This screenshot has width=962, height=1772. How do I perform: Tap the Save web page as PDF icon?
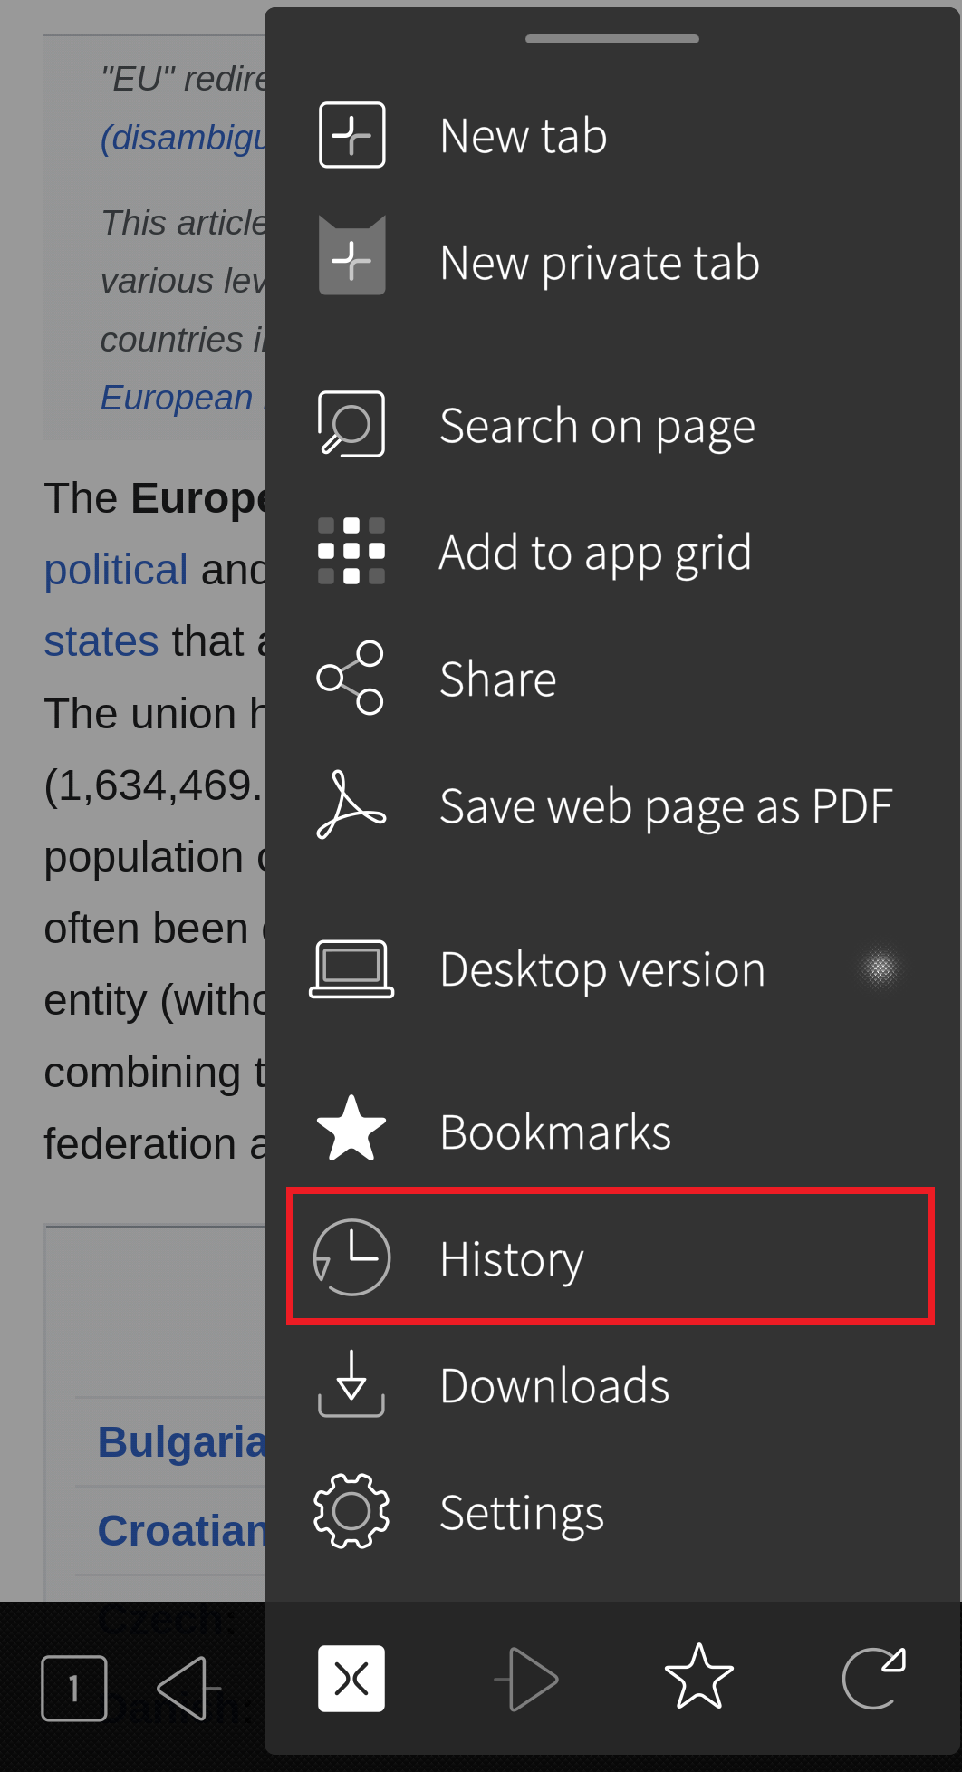point(351,804)
